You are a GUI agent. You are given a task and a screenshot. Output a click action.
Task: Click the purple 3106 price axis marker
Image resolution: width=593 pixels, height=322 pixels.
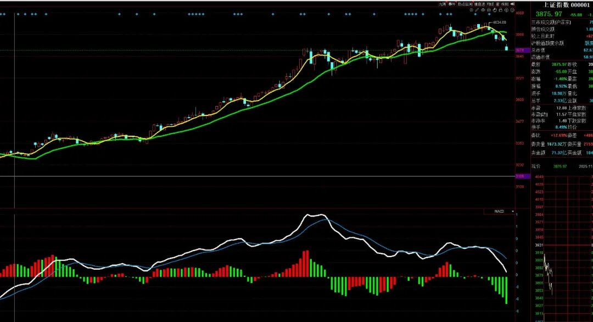point(519,176)
